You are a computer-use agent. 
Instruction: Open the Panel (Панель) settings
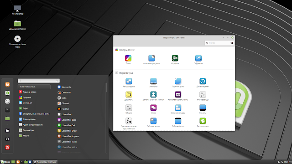[203, 109]
